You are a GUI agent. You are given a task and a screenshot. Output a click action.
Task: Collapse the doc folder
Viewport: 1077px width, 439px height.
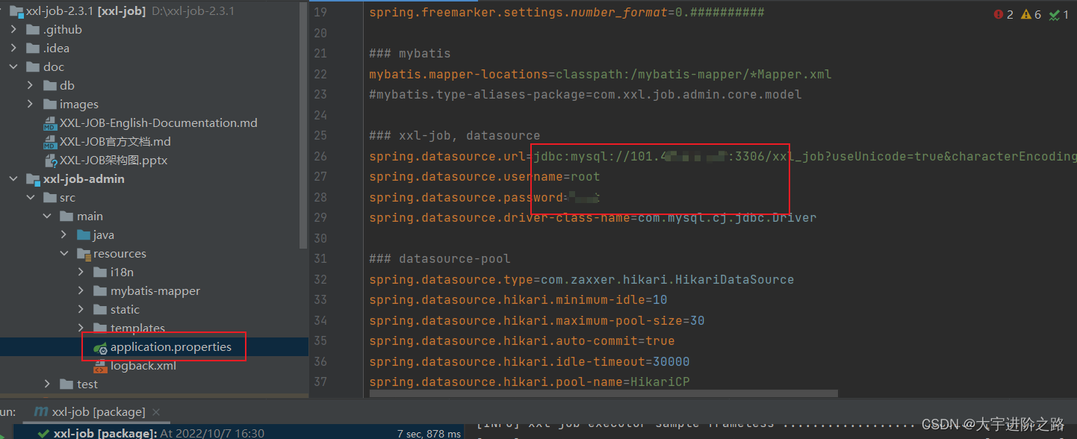pyautogui.click(x=13, y=66)
